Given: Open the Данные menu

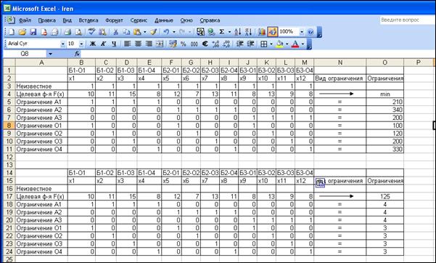Looking at the screenshot, I should (x=164, y=20).
